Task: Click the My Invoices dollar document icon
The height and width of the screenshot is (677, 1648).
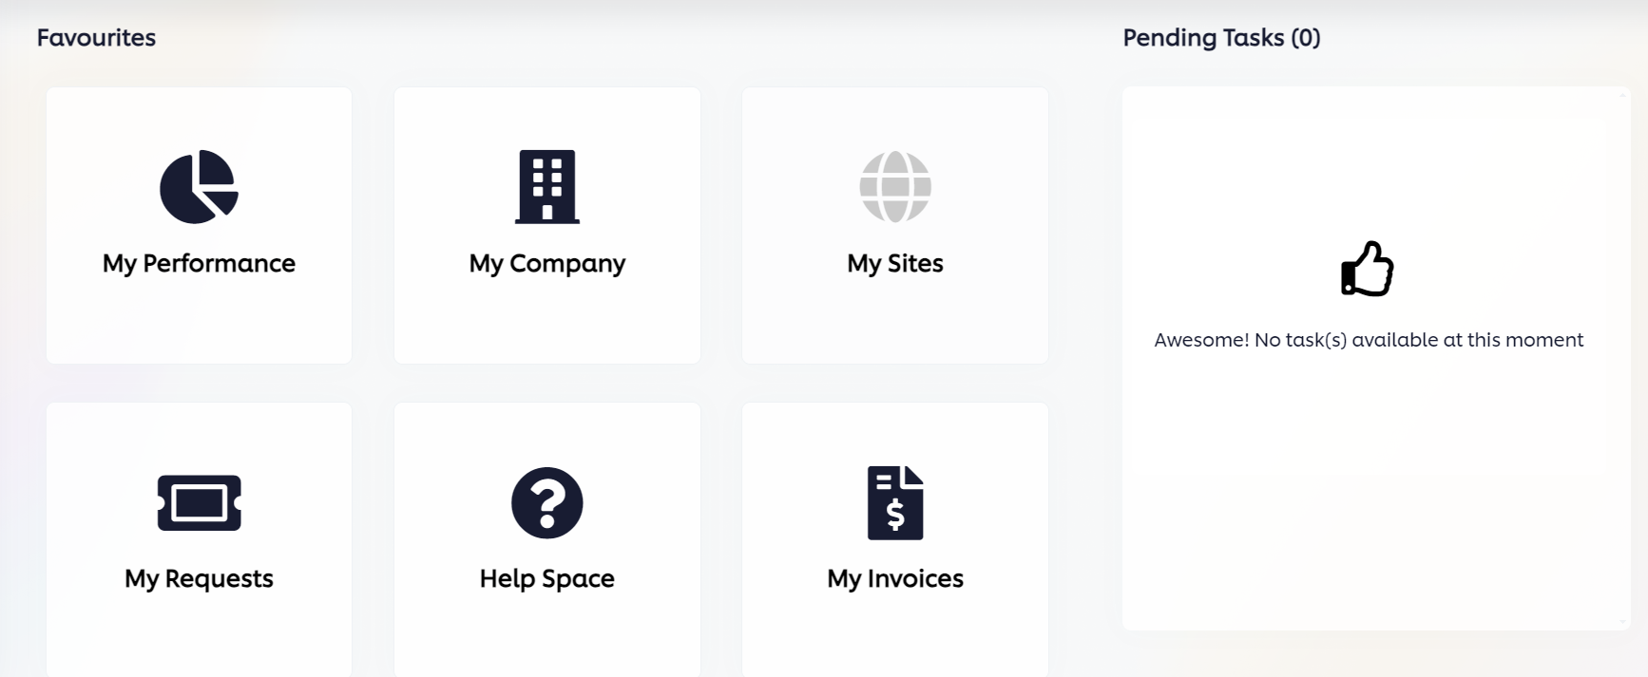Action: [x=894, y=502]
